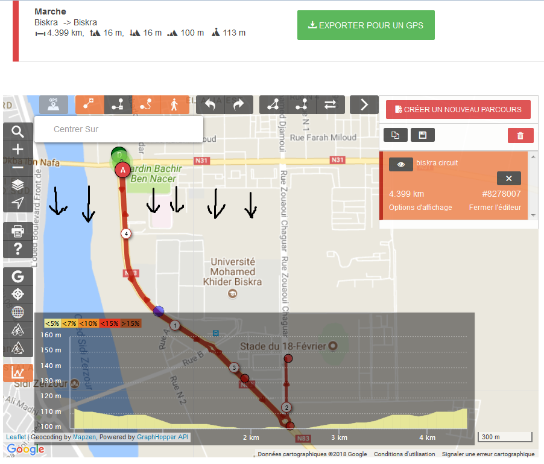Toggle the elevation profile chart icon
Image resolution: width=544 pixels, height=464 pixels.
pyautogui.click(x=17, y=373)
